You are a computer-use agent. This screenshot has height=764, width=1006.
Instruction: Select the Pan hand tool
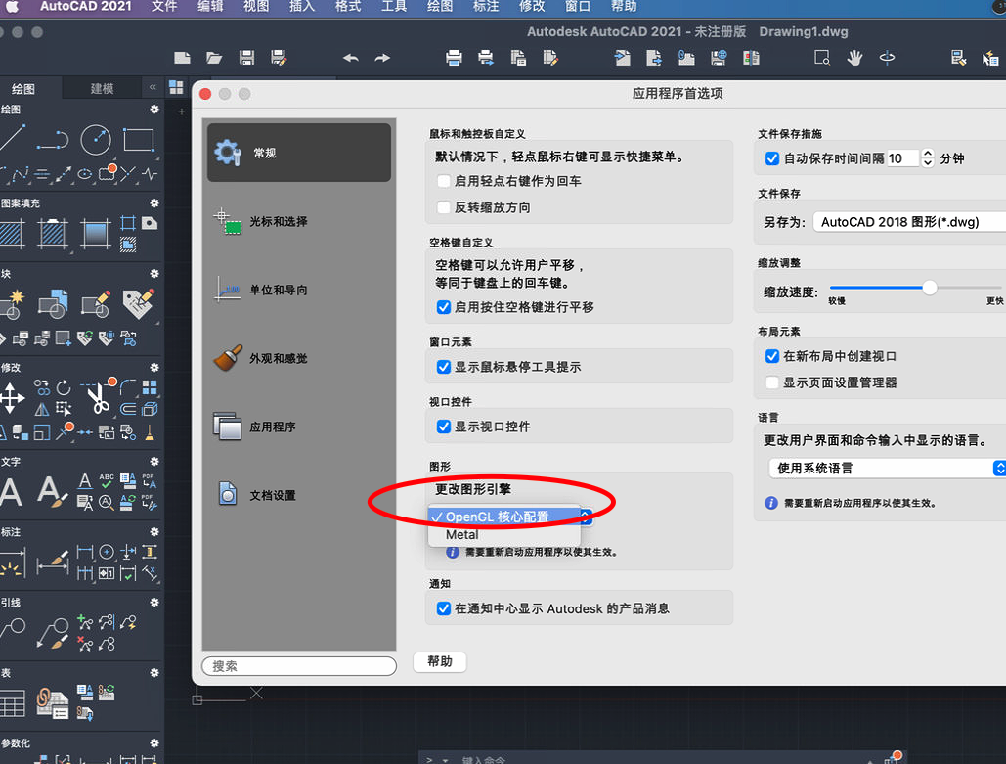854,58
